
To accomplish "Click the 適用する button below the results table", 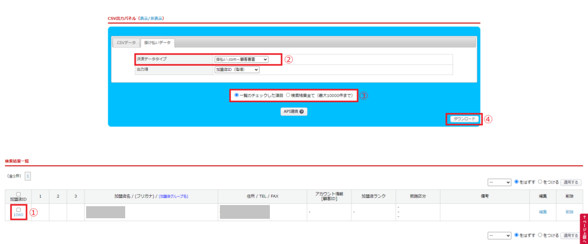I will (571, 235).
